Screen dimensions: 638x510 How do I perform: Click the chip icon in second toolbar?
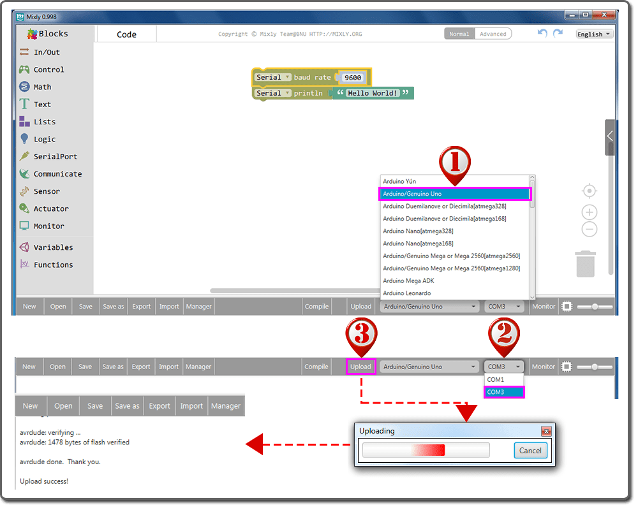567,367
